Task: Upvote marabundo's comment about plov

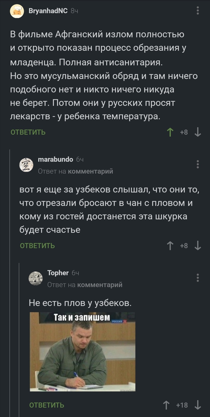Action: tap(170, 246)
